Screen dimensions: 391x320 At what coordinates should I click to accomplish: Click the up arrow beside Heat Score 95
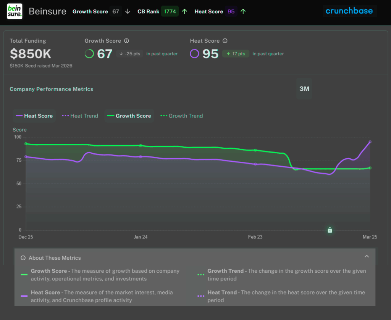click(243, 11)
